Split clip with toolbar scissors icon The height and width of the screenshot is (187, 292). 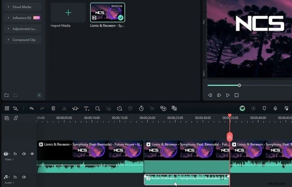(64, 108)
